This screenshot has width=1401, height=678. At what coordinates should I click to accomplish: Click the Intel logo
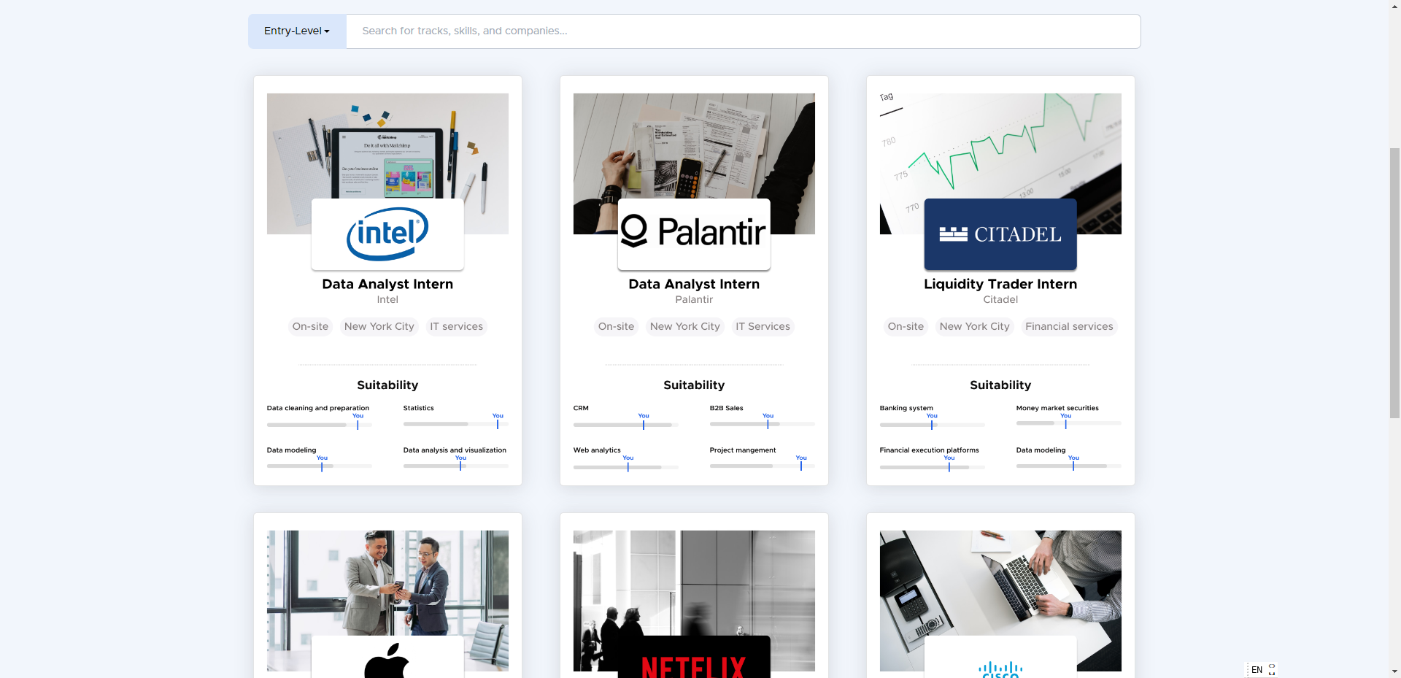[387, 234]
